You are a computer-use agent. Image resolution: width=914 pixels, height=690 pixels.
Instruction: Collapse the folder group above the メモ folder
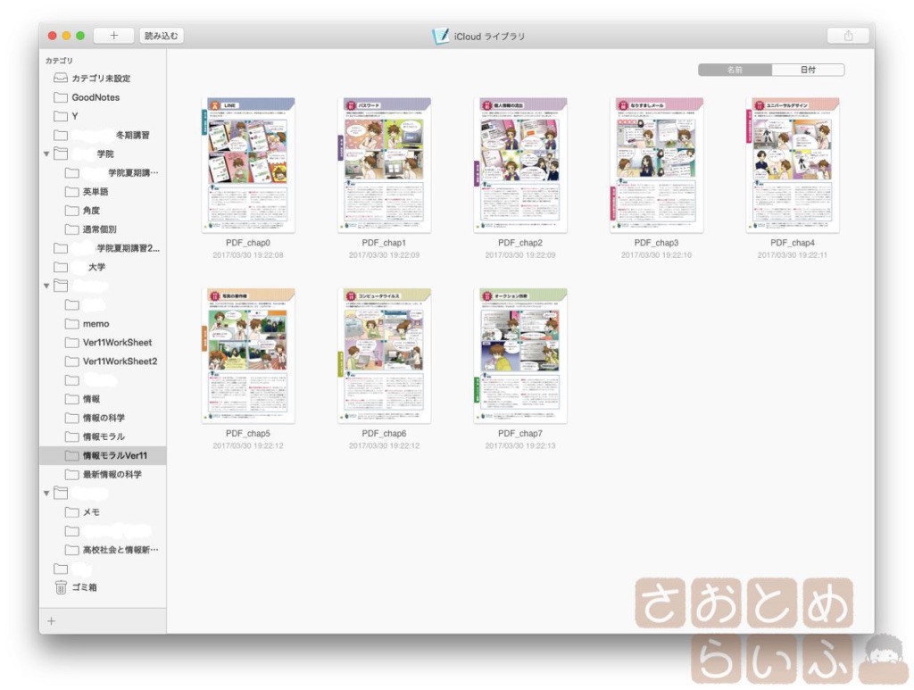(46, 493)
